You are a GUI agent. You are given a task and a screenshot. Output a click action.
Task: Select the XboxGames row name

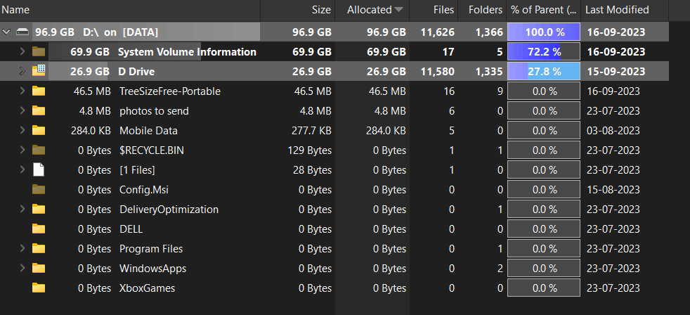tap(147, 288)
